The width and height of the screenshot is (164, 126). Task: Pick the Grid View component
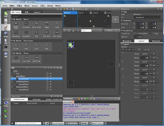[x=16, y=59]
